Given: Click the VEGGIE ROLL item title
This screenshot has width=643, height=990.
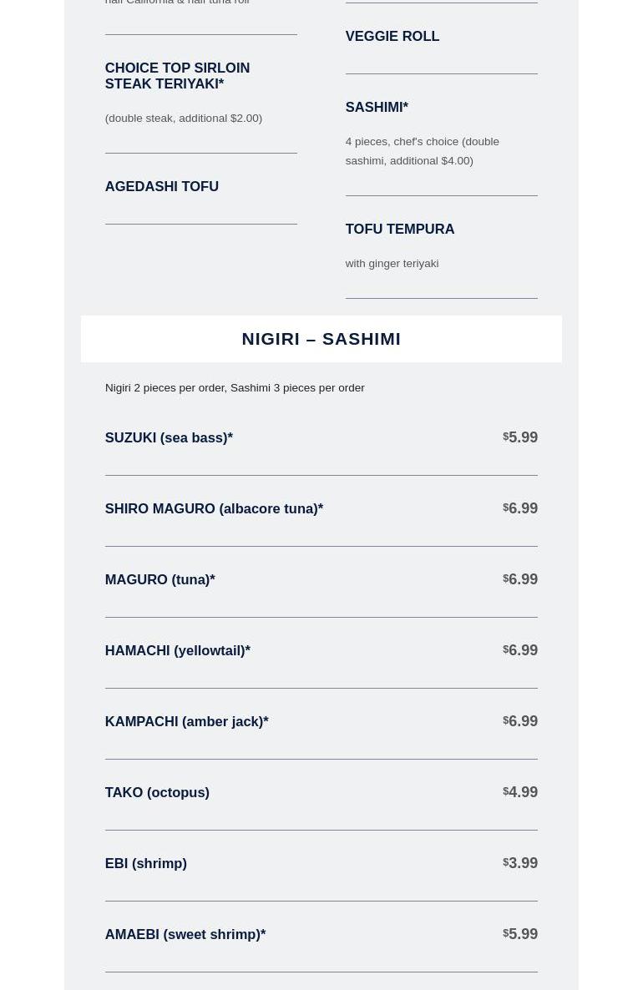Looking at the screenshot, I should 392,37.
